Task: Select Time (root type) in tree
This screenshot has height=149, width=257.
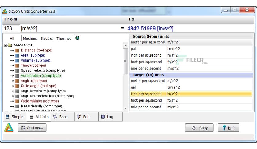Action: tap(34, 66)
